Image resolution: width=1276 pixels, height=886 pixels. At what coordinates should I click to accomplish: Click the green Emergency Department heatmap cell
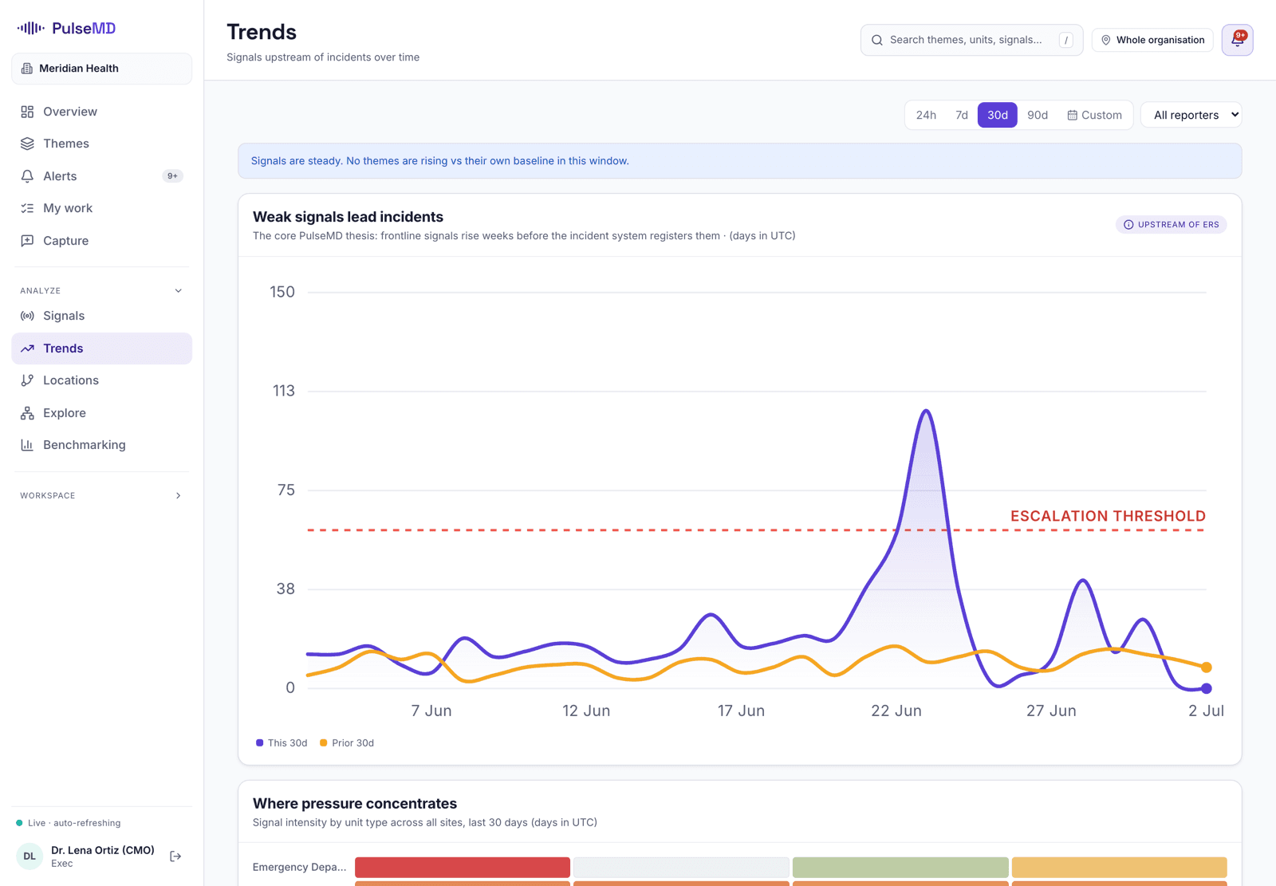(900, 868)
